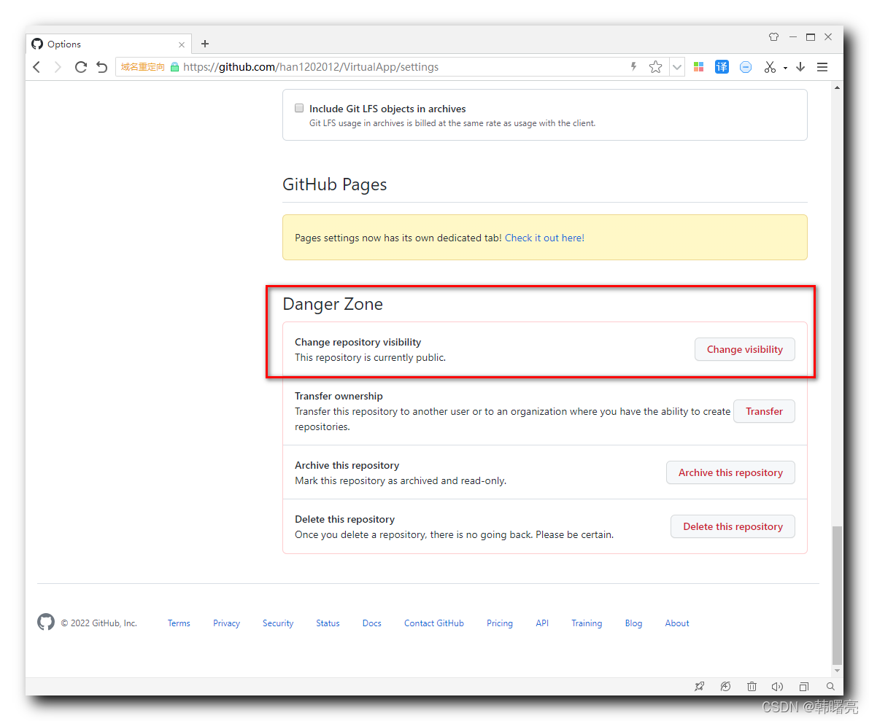Take a screenshot with the scissors tool
This screenshot has height=721, width=869.
770,66
